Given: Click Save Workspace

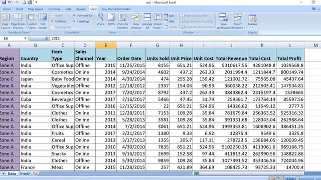Looking at the screenshot, I should [x=223, y=21].
